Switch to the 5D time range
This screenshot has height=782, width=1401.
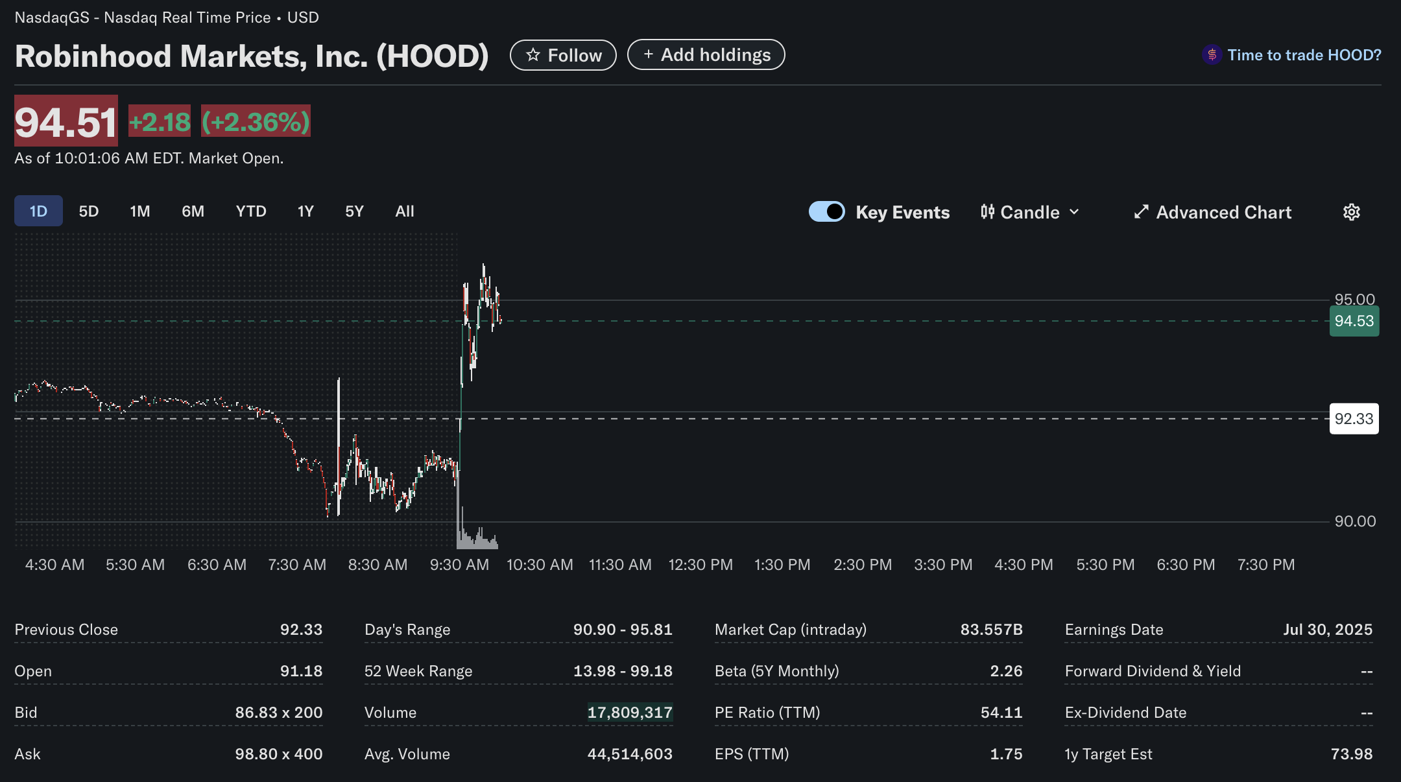pos(89,211)
